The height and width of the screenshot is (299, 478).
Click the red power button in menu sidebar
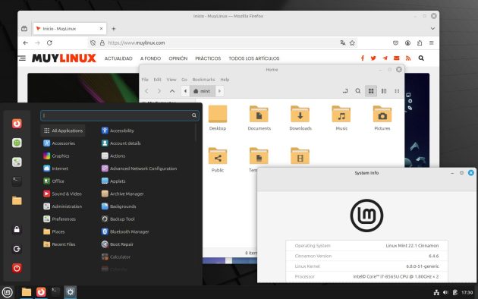(x=17, y=268)
